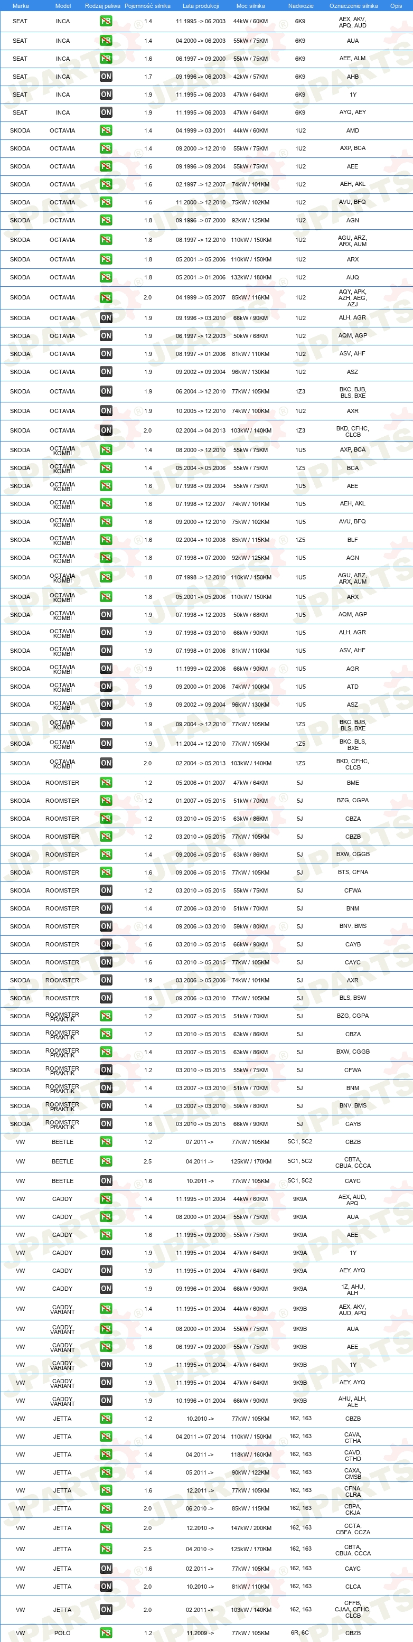This screenshot has width=413, height=1642.
Task: Click the '1Z, AHU, ALH' engine codes cell
Action: tap(352, 1290)
